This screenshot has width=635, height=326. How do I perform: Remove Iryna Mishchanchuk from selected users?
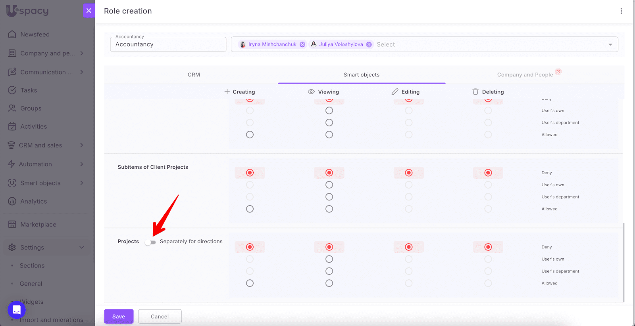[x=302, y=44]
